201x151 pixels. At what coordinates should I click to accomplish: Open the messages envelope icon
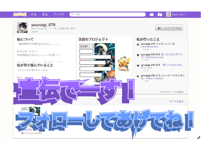(x=152, y=15)
